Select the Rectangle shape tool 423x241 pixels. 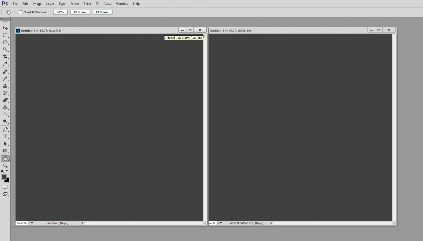[x=5, y=151]
